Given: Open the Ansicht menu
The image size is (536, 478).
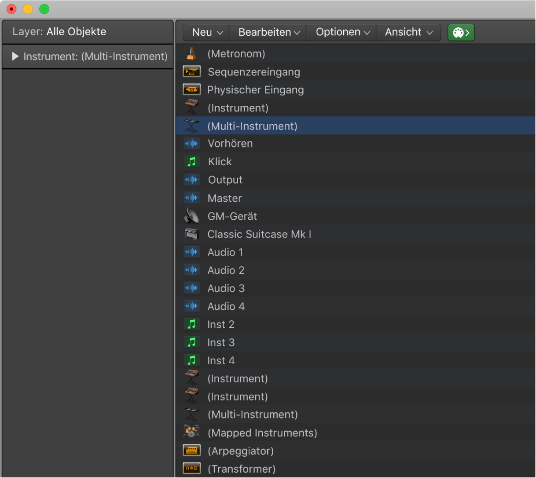Looking at the screenshot, I should [x=408, y=33].
